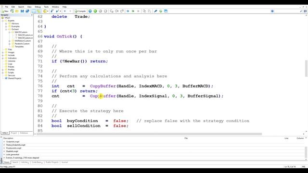
Task: Click the New file toolbar button
Action: pyautogui.click(x=4, y=11)
